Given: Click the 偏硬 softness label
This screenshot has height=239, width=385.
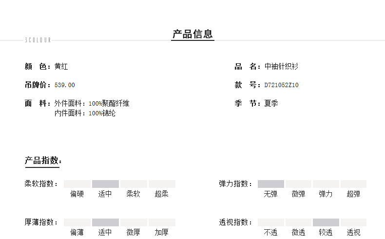Looking at the screenshot, I should pyautogui.click(x=77, y=194).
